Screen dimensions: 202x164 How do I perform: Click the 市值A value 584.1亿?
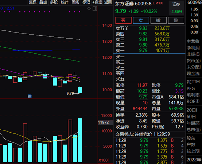tap(176, 97)
